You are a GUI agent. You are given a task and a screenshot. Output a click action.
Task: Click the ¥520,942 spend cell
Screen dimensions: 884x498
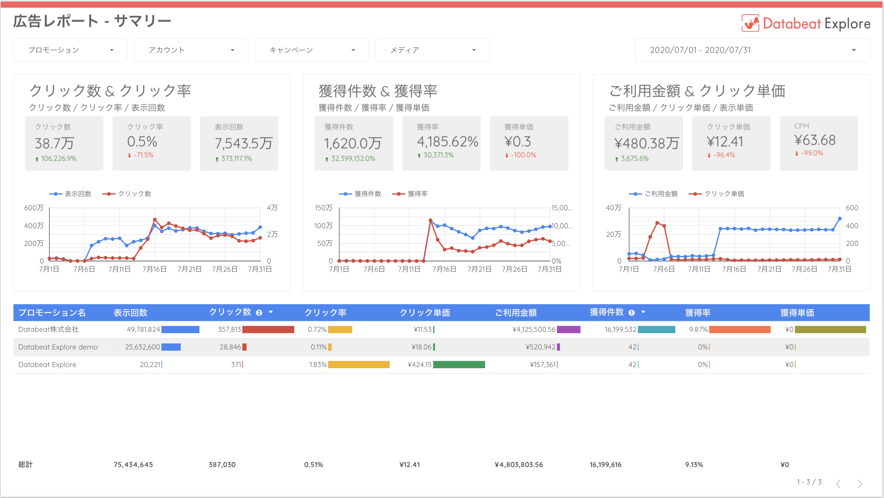tap(540, 347)
